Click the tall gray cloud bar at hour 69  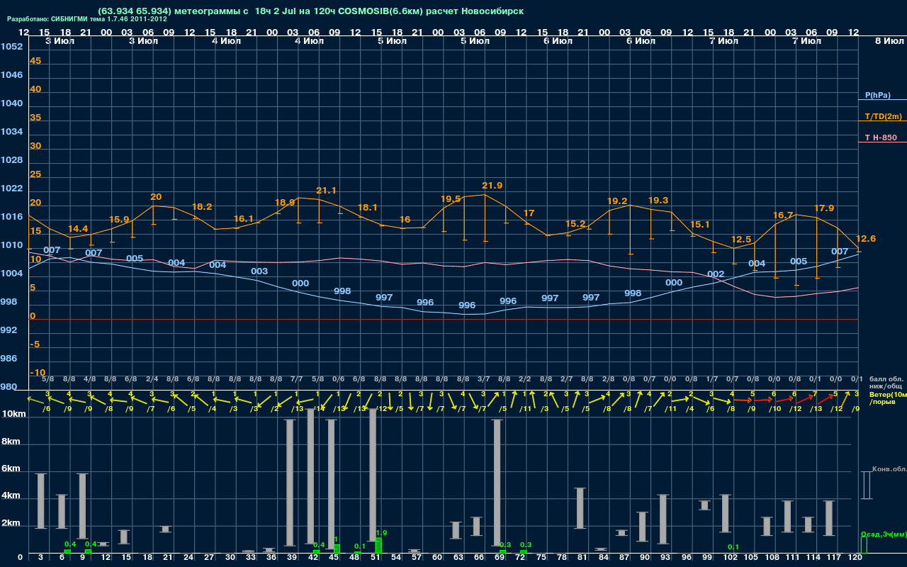pyautogui.click(x=497, y=483)
